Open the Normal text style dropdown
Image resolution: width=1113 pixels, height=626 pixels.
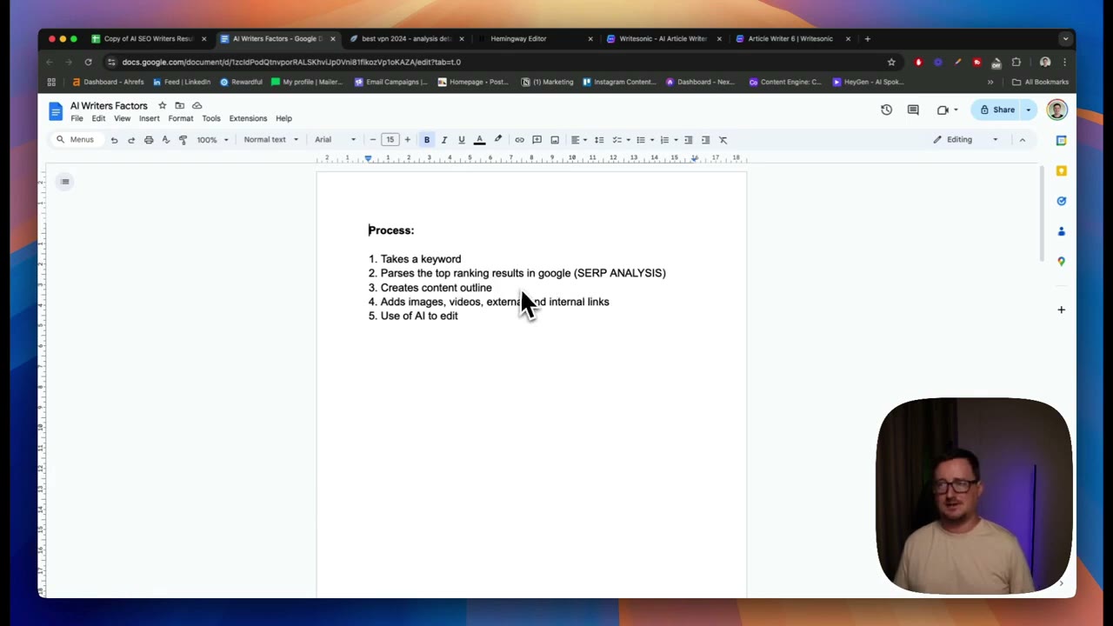coord(271,140)
